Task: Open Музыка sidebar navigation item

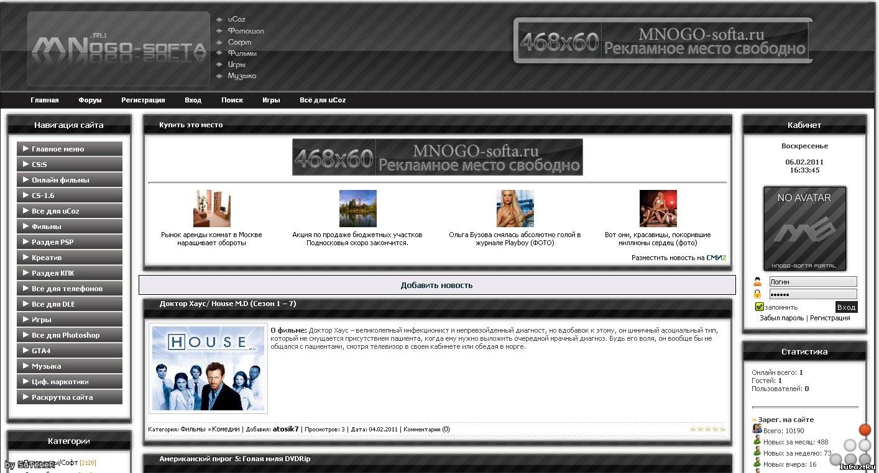Action: 70,366
